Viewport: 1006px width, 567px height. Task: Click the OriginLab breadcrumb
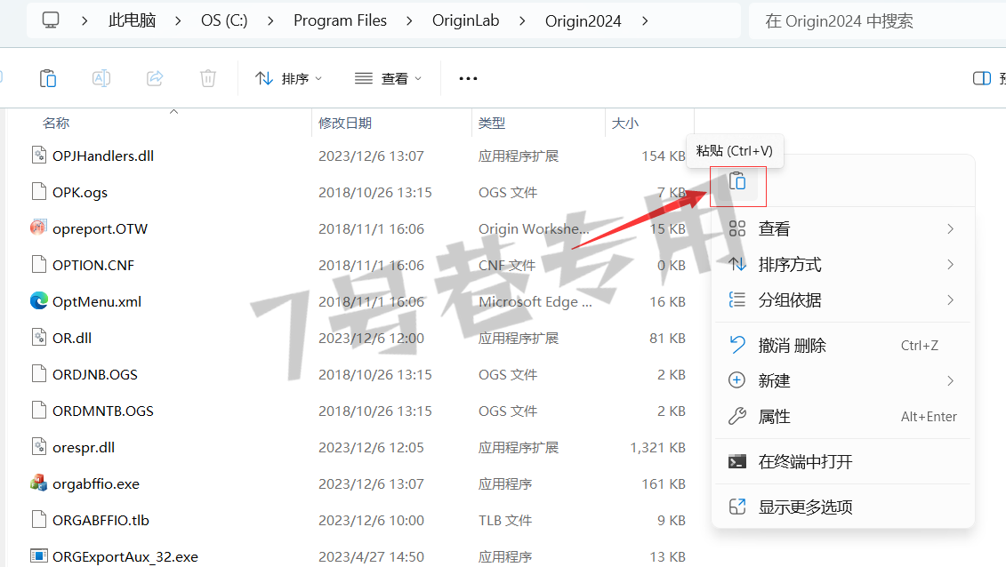pyautogui.click(x=466, y=20)
